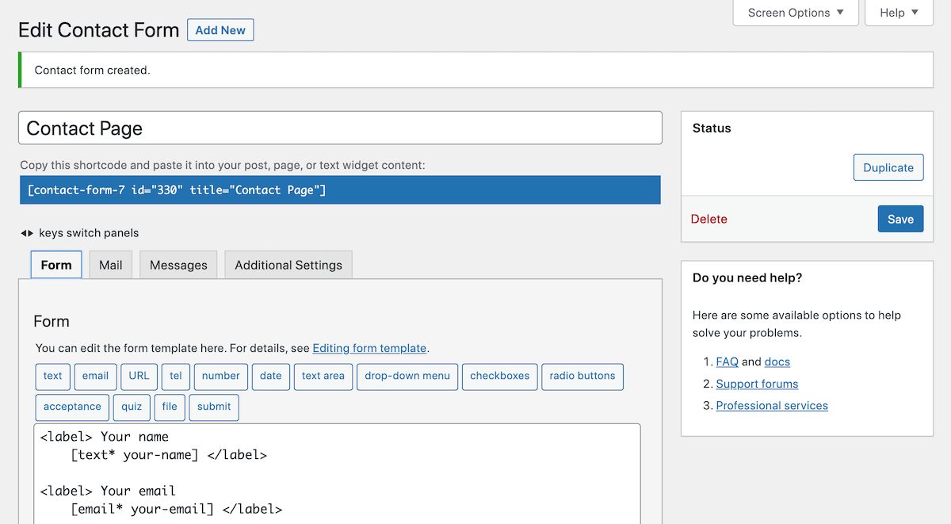Open the Screen Options dropdown
Image resolution: width=951 pixels, height=524 pixels.
[796, 13]
